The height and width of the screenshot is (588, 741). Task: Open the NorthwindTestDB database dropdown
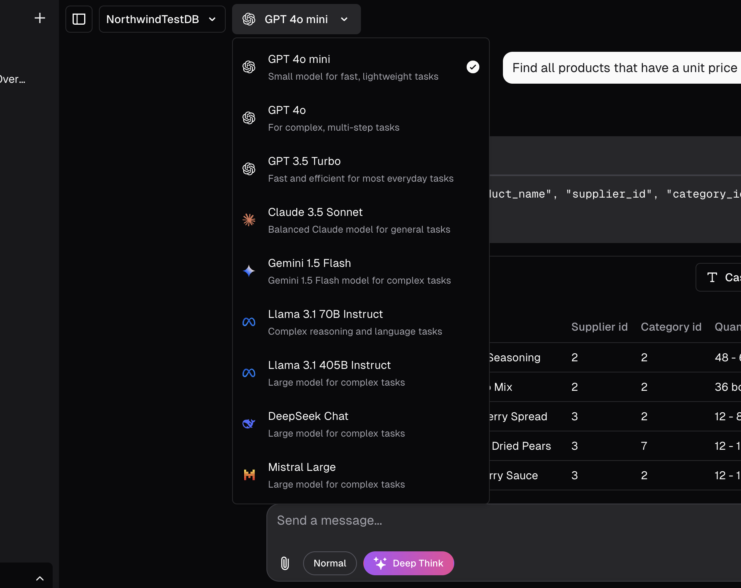click(x=162, y=19)
